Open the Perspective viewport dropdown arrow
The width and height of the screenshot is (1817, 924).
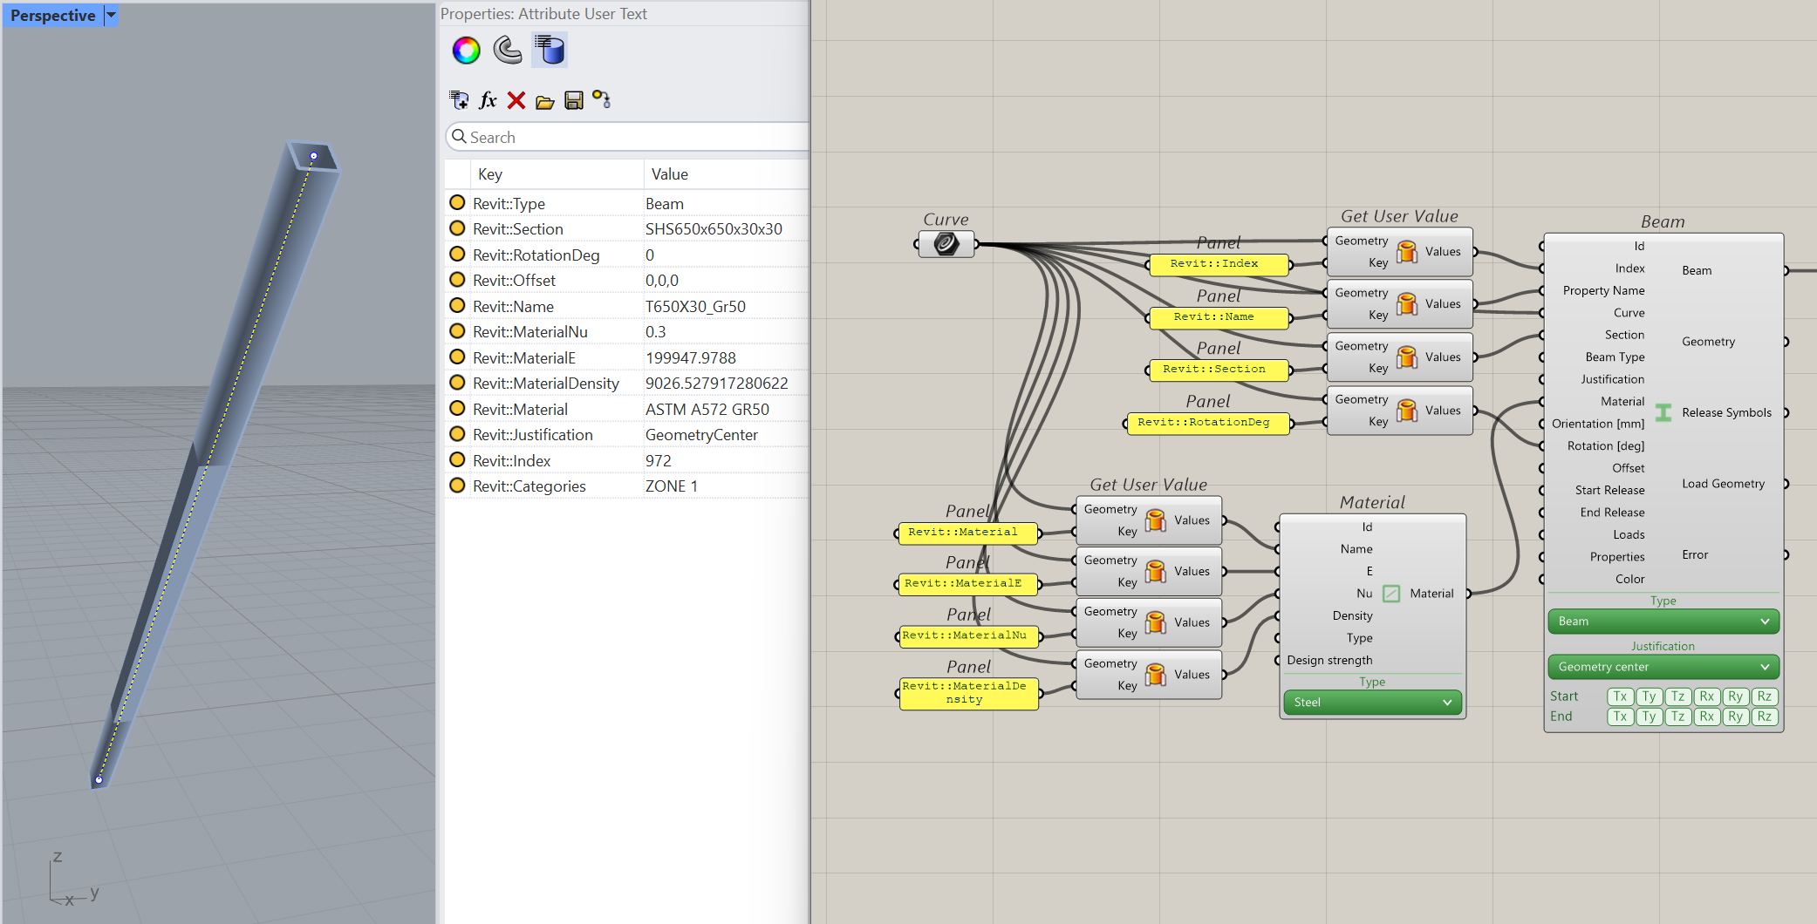tap(111, 15)
